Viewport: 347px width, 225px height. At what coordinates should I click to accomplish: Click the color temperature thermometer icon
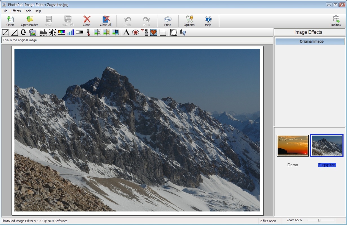88,32
